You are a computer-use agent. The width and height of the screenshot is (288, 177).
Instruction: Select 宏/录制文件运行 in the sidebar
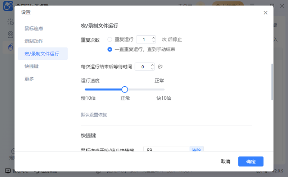click(41, 54)
